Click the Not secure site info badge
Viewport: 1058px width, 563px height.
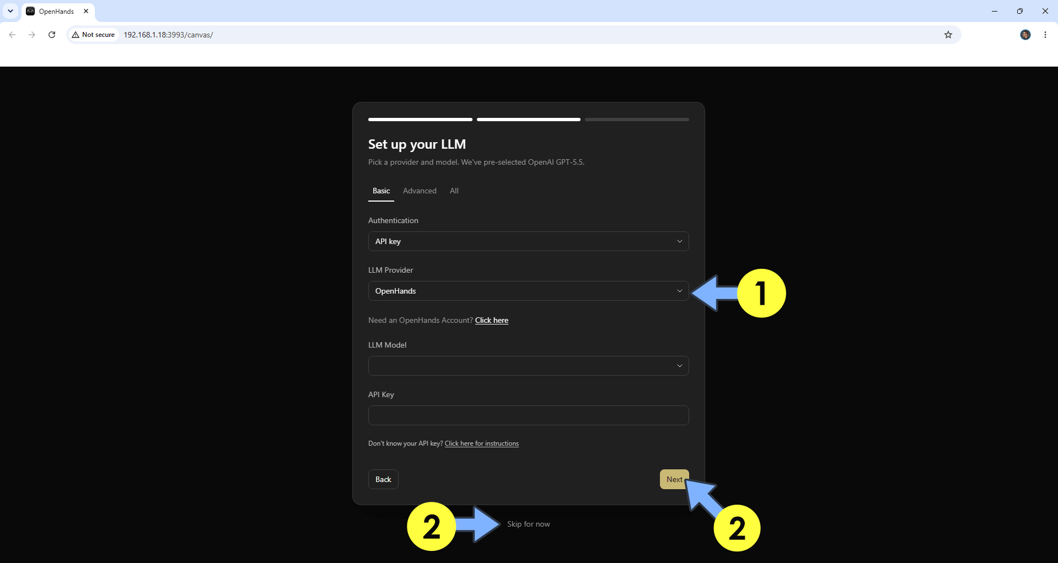tap(94, 35)
